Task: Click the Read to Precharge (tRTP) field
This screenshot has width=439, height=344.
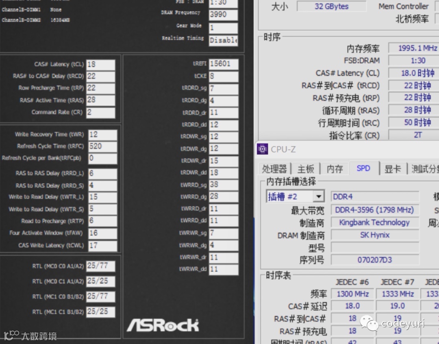Action: click(102, 221)
